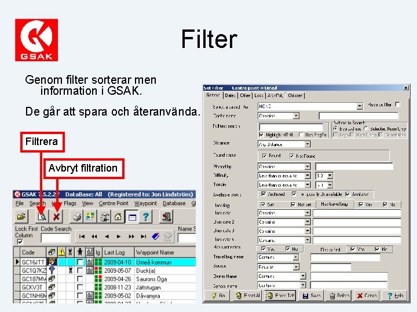
Task: Open the Owner Name condition dropdown
Action: (x=303, y=276)
